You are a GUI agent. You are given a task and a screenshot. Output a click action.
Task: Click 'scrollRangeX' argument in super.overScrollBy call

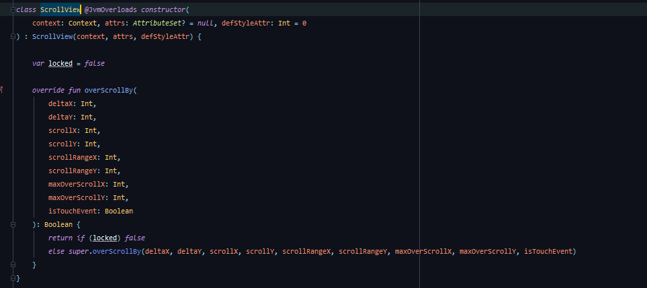tap(306, 251)
